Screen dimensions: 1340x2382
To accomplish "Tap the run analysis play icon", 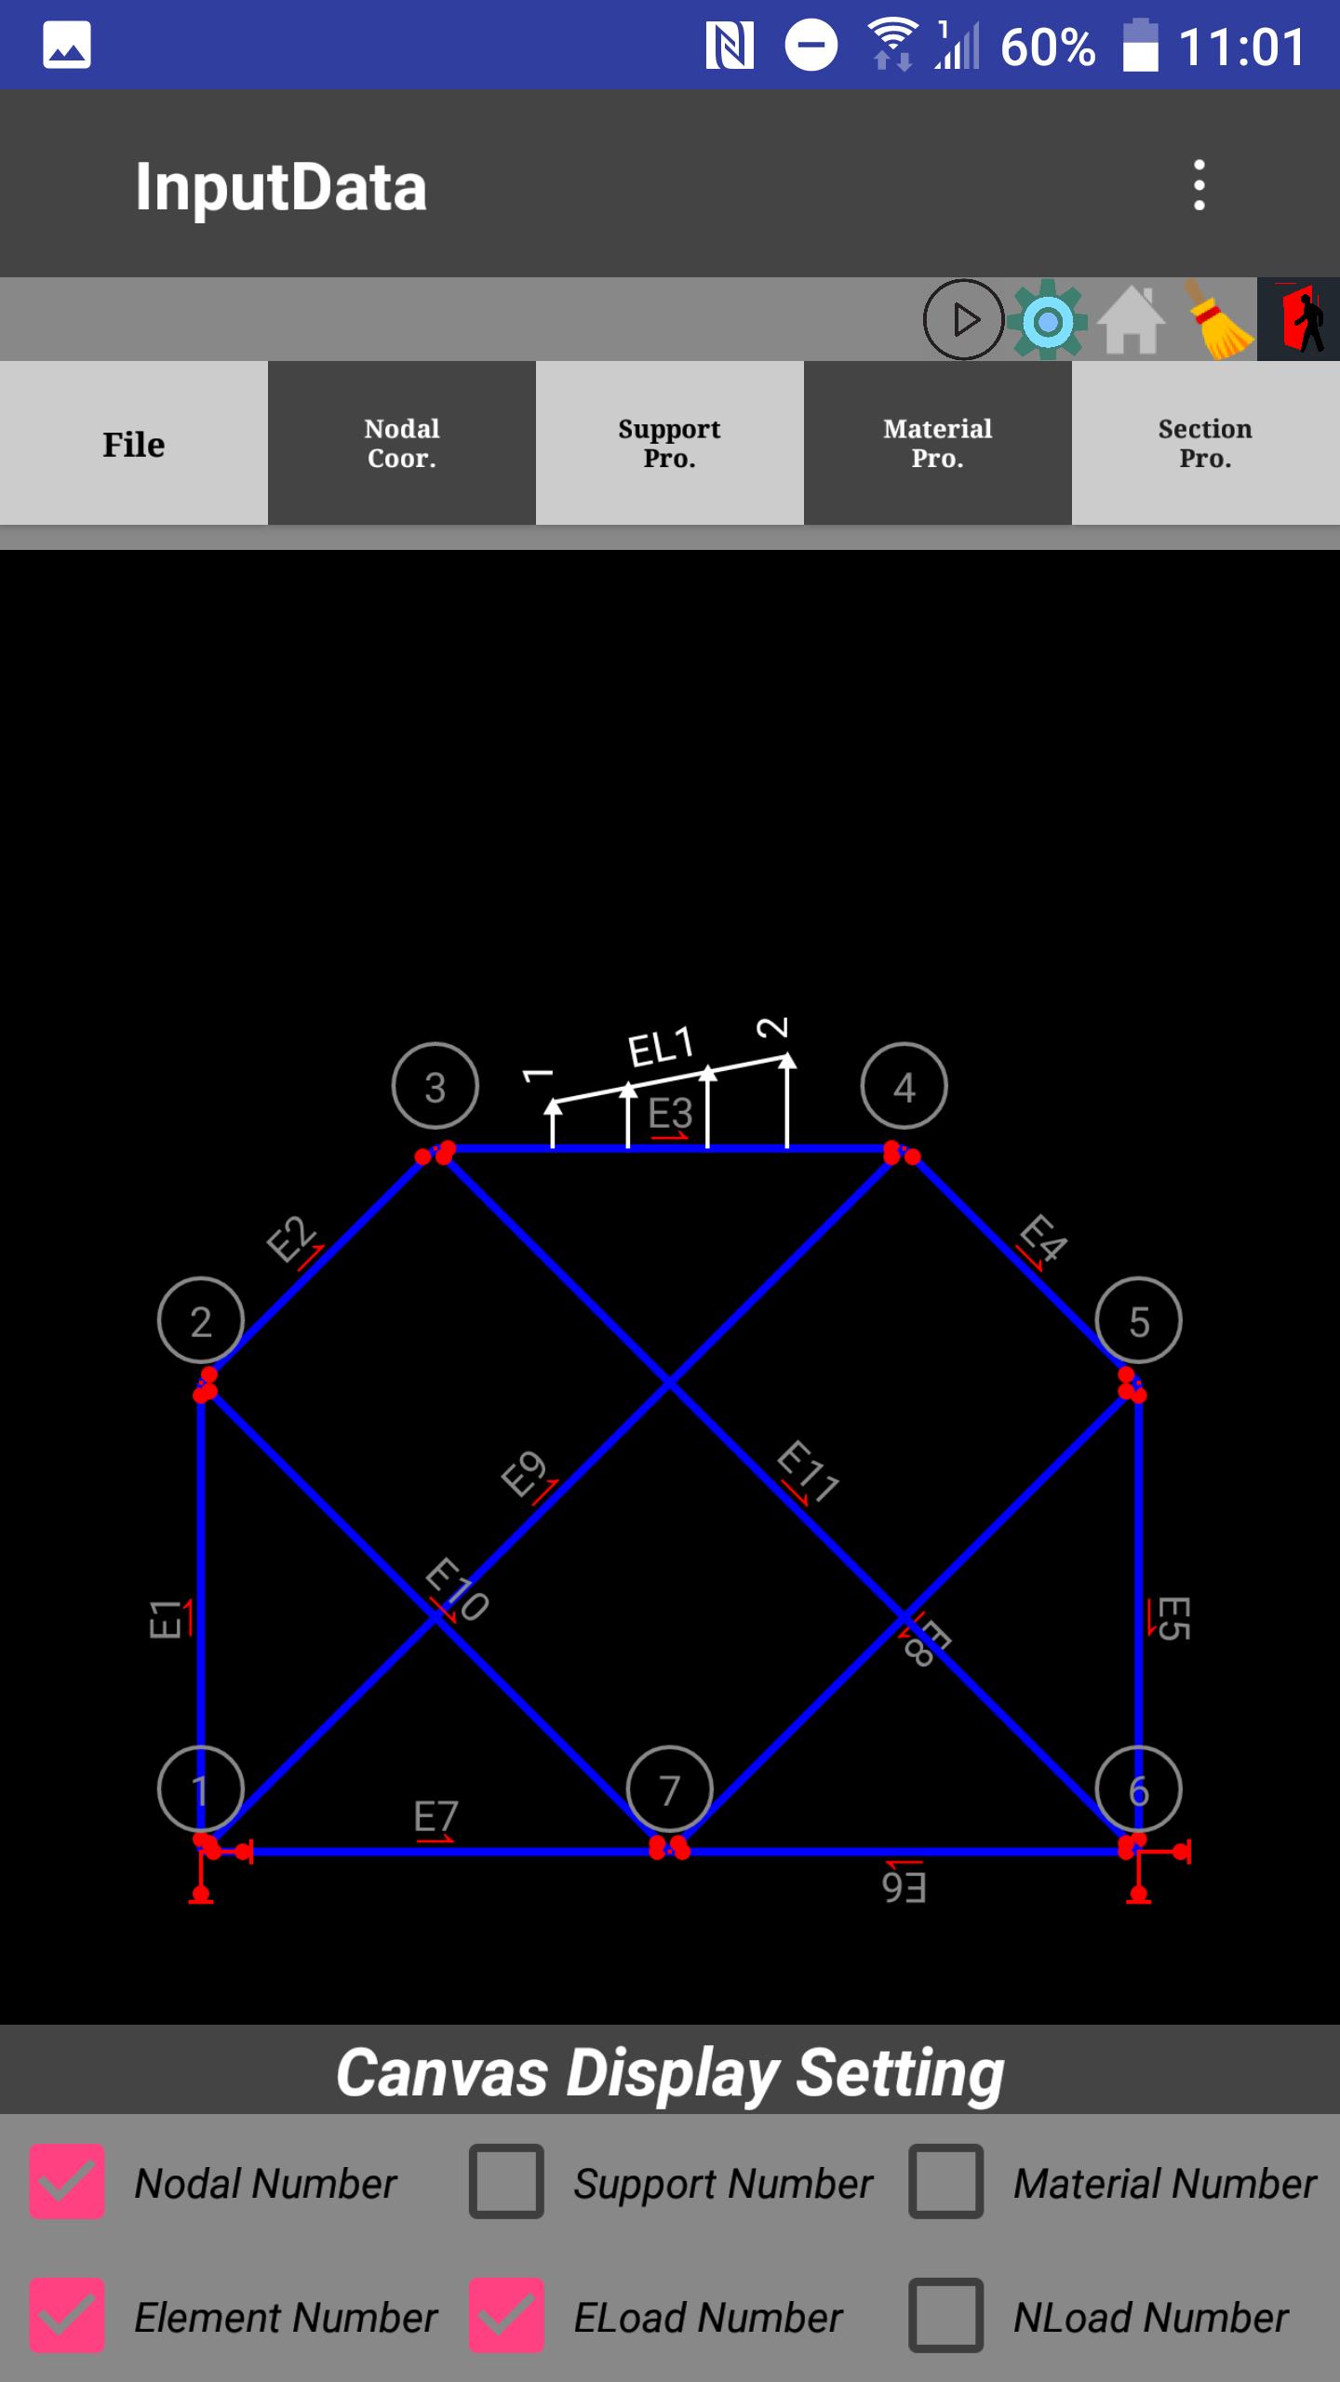I will click(963, 320).
